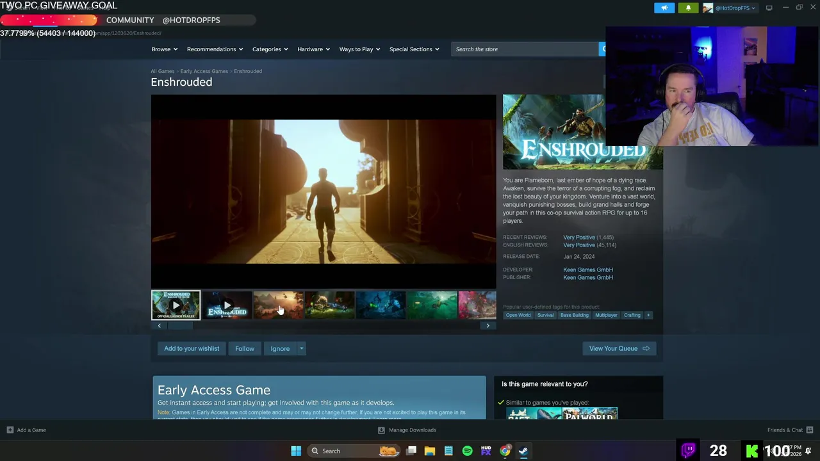Image resolution: width=820 pixels, height=461 pixels.
Task: Click the Survival tag
Action: (x=545, y=315)
